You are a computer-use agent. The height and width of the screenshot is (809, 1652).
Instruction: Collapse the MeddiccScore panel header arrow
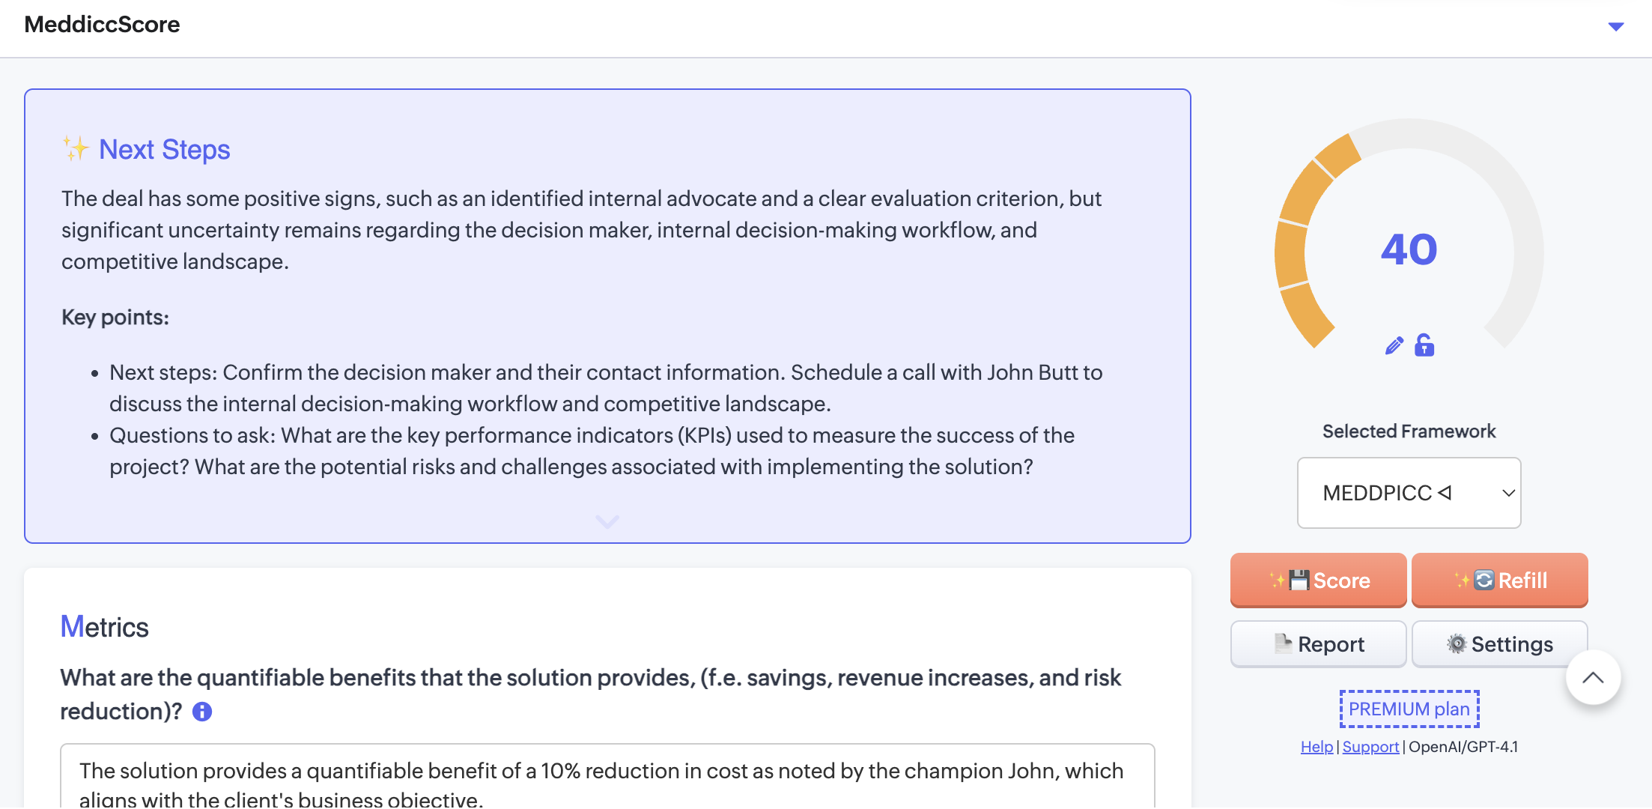[x=1616, y=26]
